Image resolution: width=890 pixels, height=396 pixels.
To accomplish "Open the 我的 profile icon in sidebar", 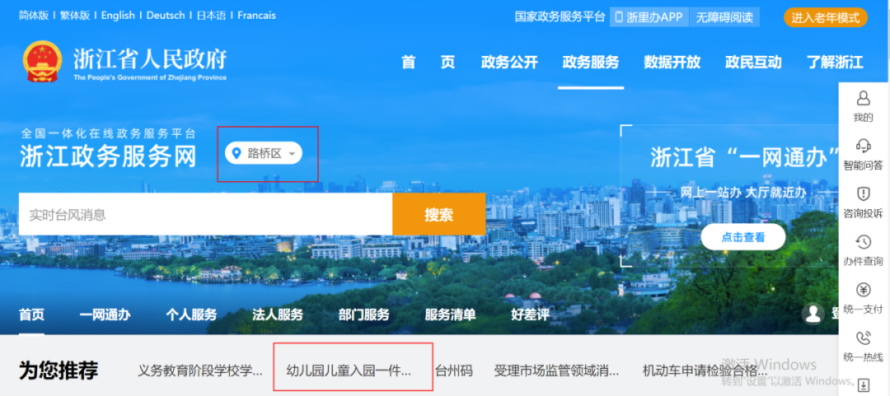I will tap(863, 99).
